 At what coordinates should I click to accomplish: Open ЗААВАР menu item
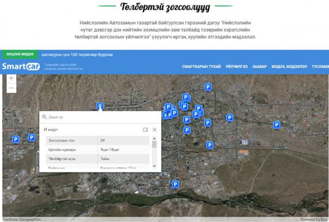[x=259, y=66]
